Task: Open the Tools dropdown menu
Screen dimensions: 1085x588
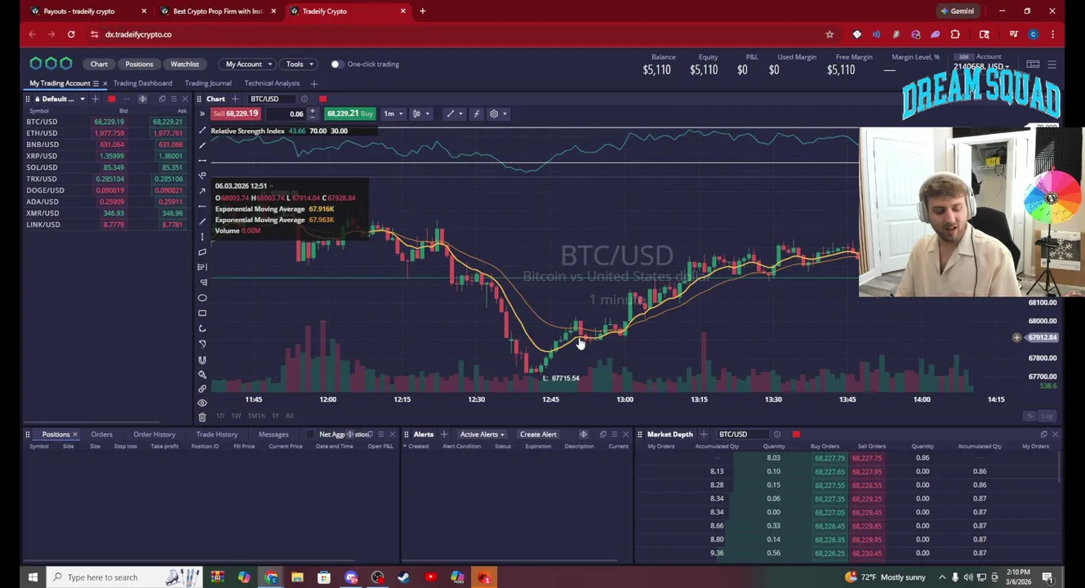Action: click(299, 64)
